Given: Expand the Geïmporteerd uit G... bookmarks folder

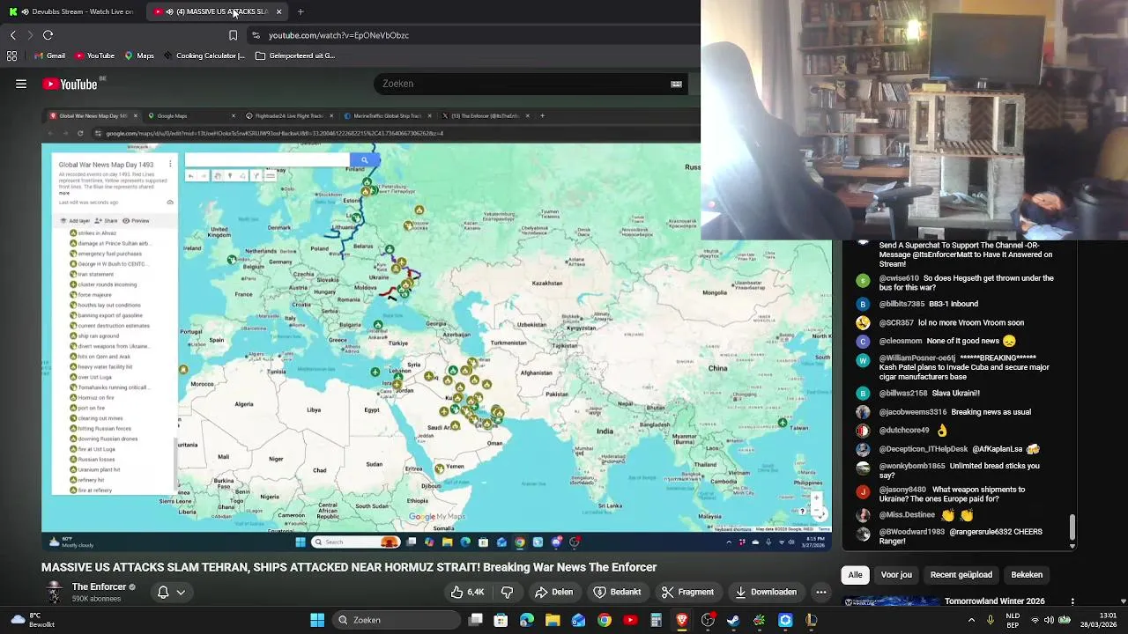Looking at the screenshot, I should (295, 55).
